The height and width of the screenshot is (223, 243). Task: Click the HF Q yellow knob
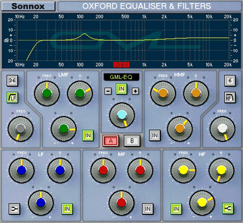click(221, 170)
